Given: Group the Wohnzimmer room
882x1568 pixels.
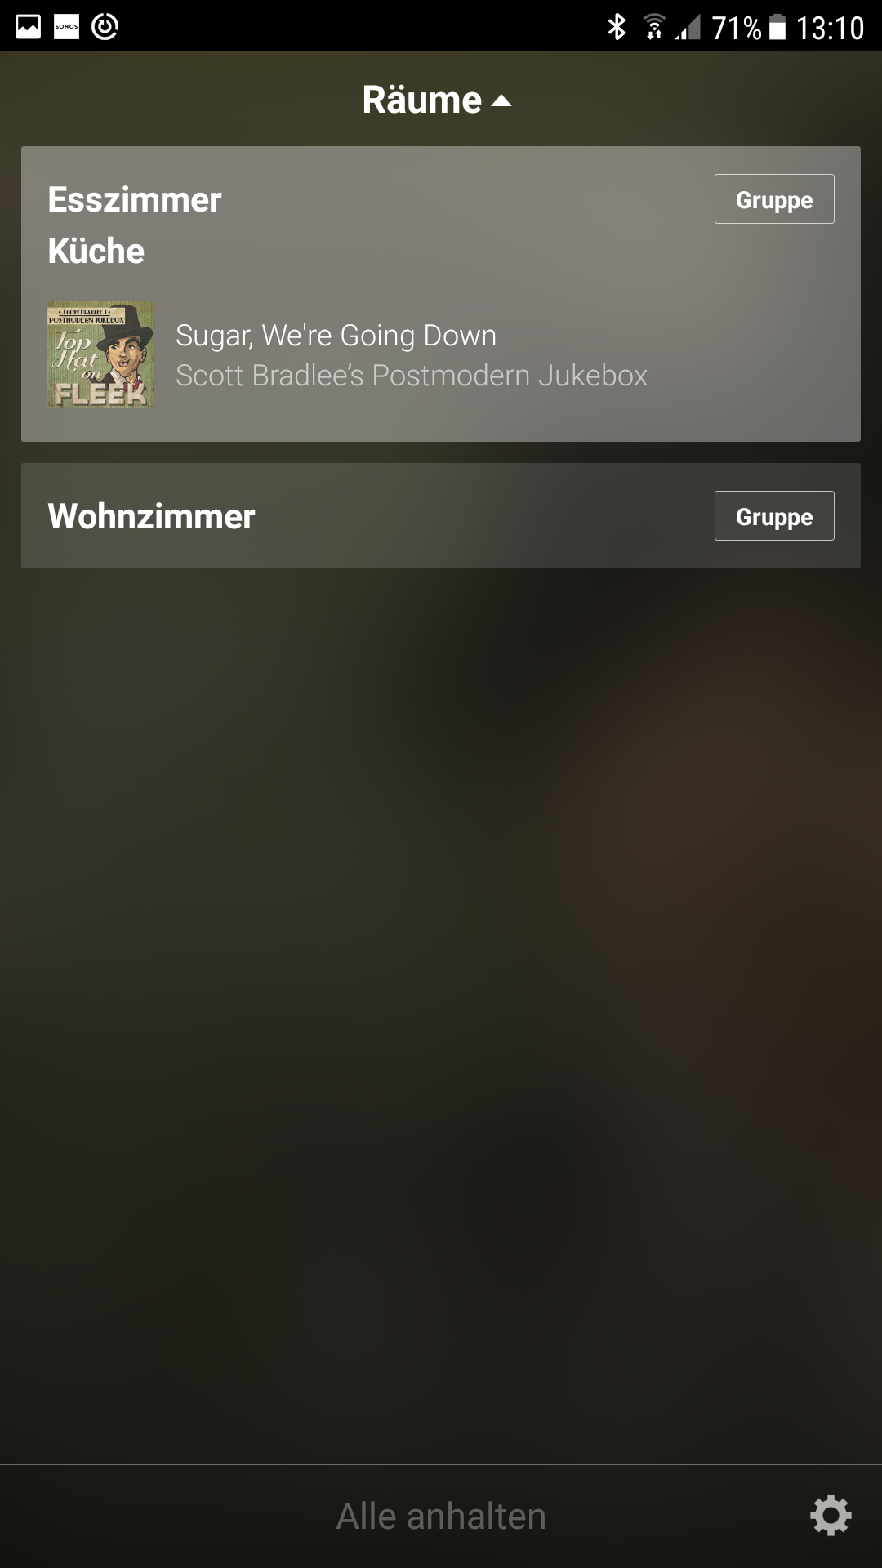Looking at the screenshot, I should pyautogui.click(x=774, y=515).
